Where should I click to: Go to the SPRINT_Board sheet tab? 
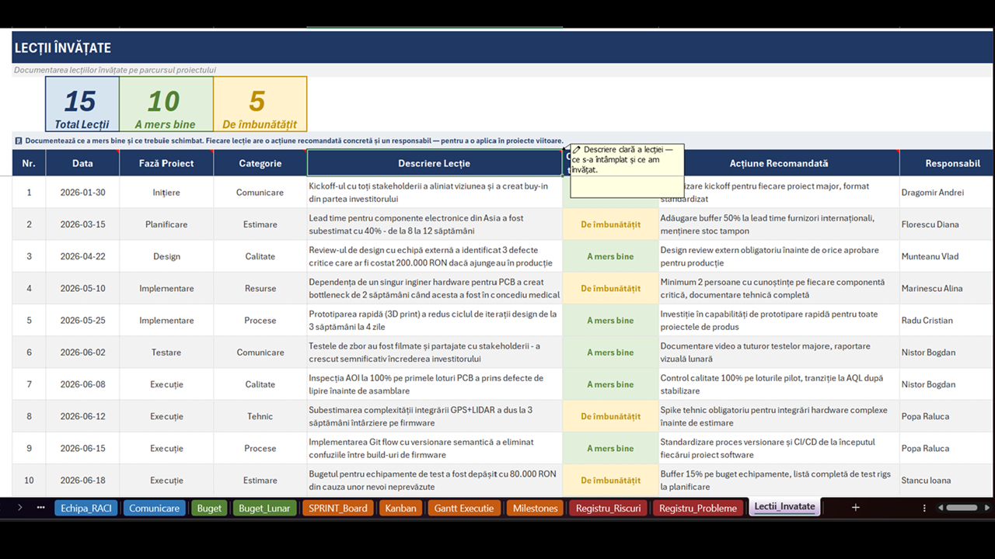[337, 508]
